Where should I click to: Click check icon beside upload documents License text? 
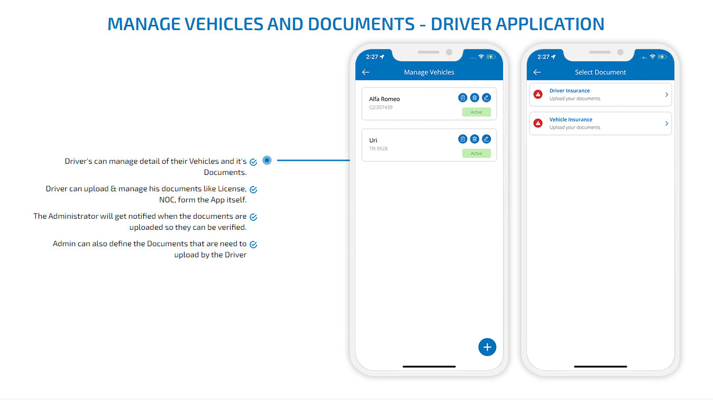point(253,190)
